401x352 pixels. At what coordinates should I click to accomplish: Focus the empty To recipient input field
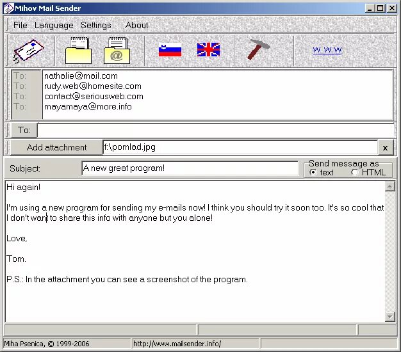click(x=216, y=131)
